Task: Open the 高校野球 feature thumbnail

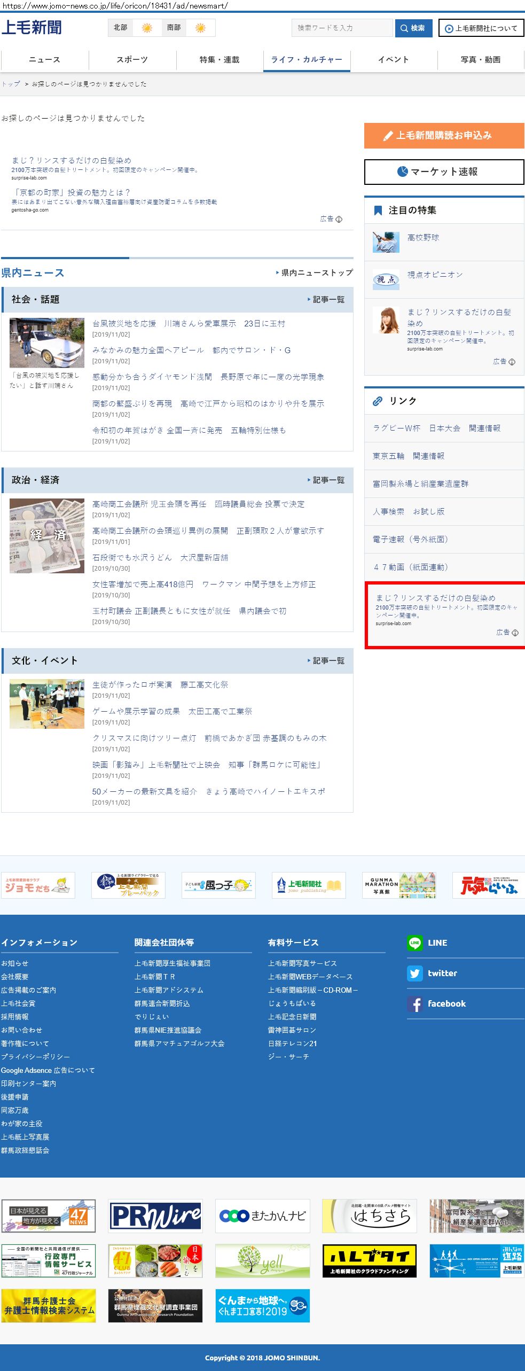Action: (386, 242)
